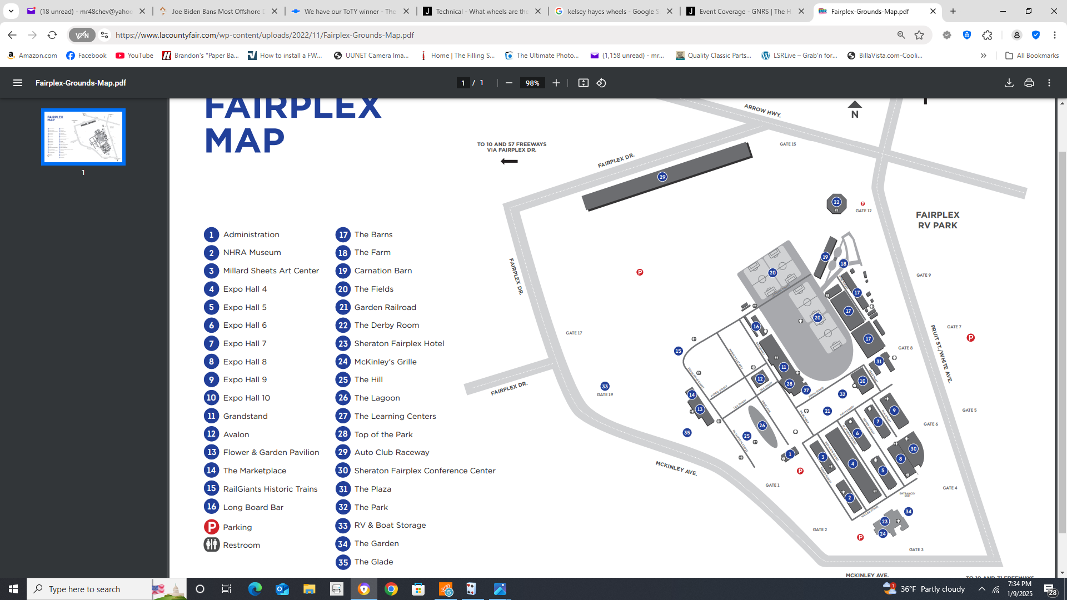Open Home The Filling S... bookmark
Viewport: 1067px width, 600px height.
(457, 56)
